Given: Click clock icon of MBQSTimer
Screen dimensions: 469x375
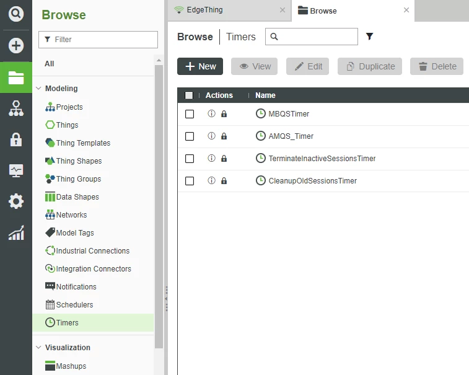Looking at the screenshot, I should [x=261, y=113].
